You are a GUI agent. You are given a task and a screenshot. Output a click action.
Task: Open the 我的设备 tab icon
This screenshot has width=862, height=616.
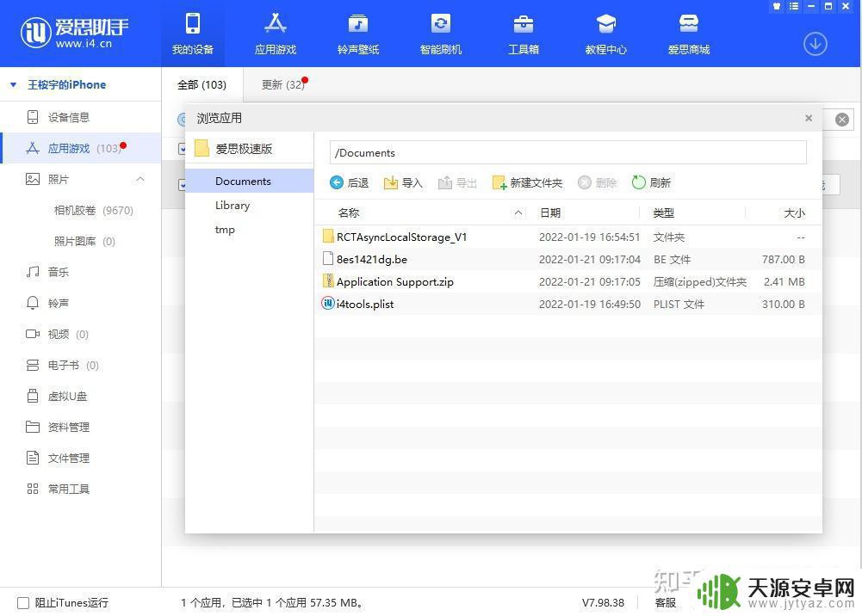[x=192, y=24]
